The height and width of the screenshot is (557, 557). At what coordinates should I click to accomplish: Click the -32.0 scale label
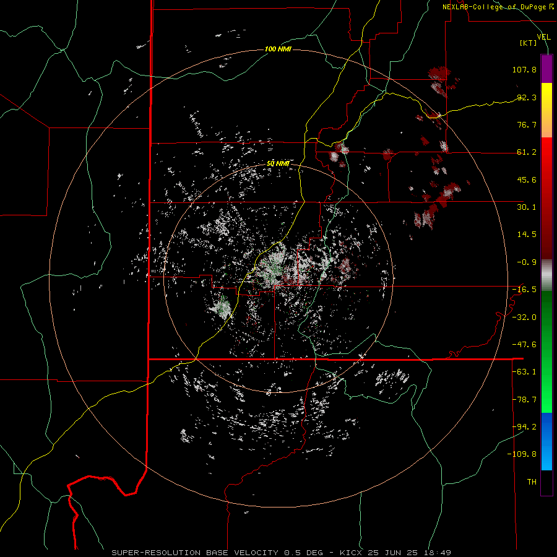click(x=524, y=317)
